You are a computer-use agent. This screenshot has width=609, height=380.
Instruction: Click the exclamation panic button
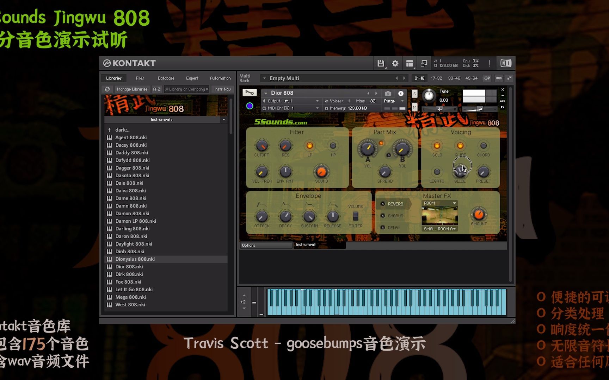(x=489, y=63)
